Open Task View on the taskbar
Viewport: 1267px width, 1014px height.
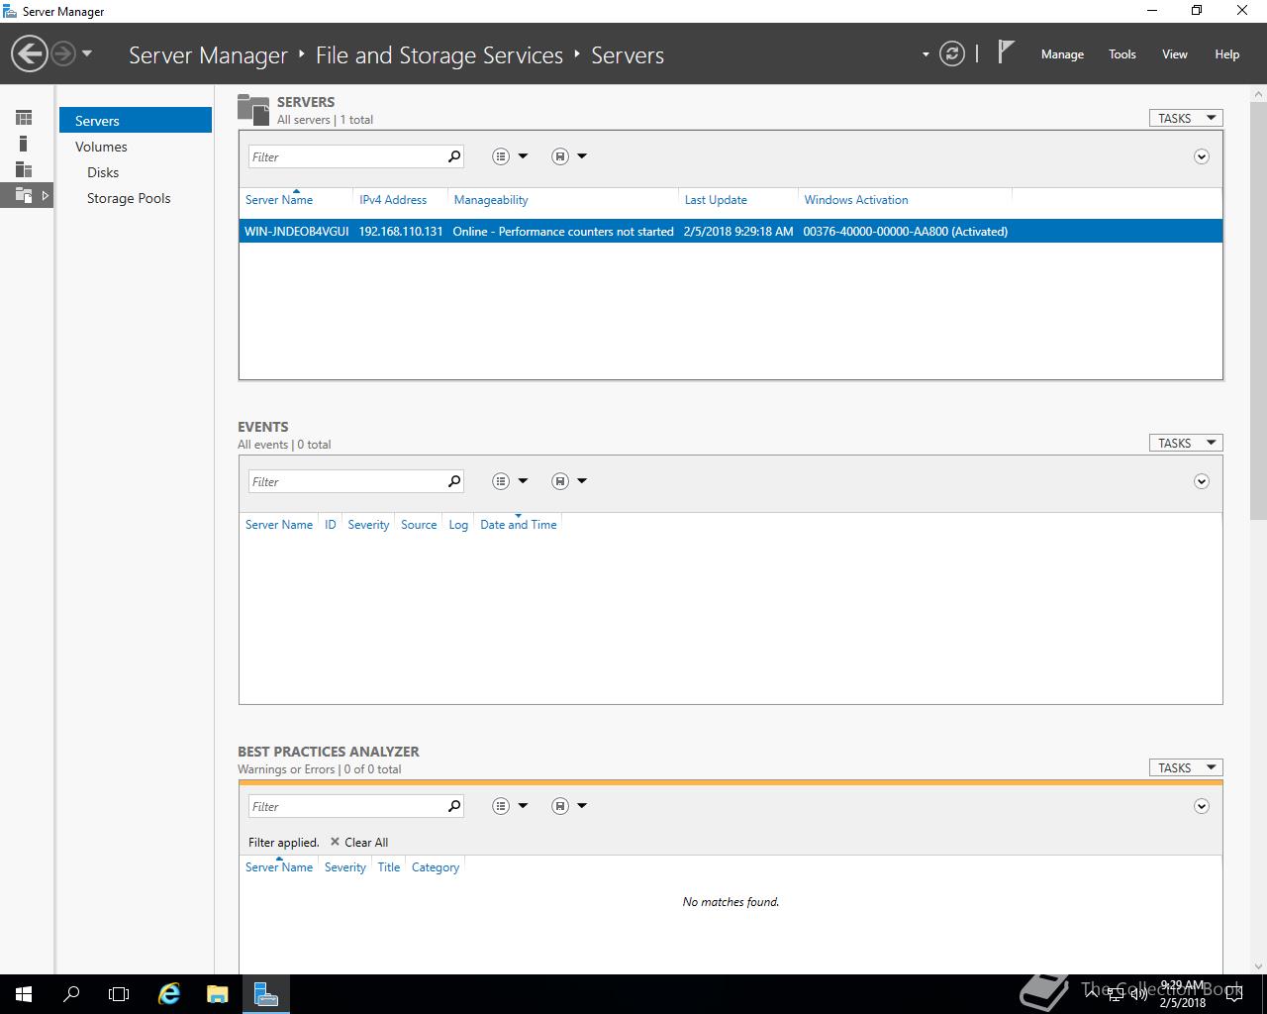(119, 994)
